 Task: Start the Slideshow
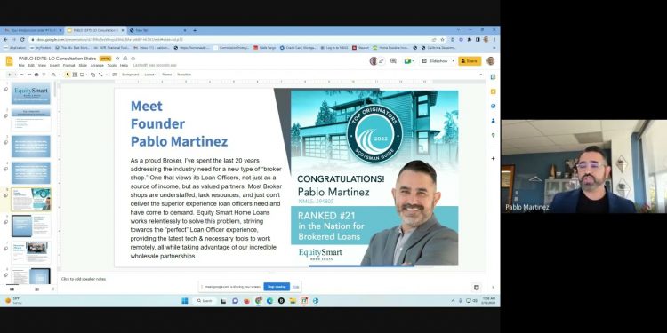click(x=435, y=61)
